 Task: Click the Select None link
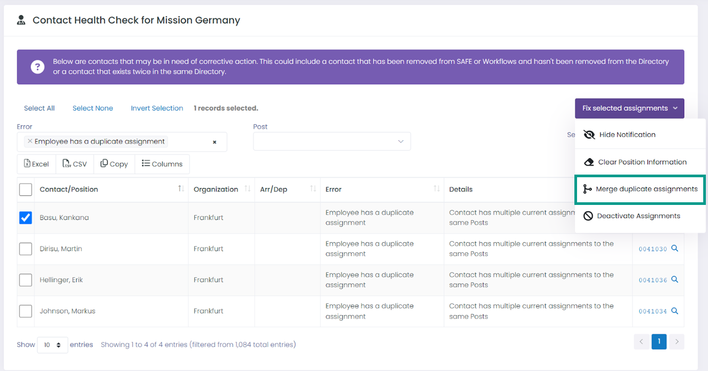click(93, 108)
